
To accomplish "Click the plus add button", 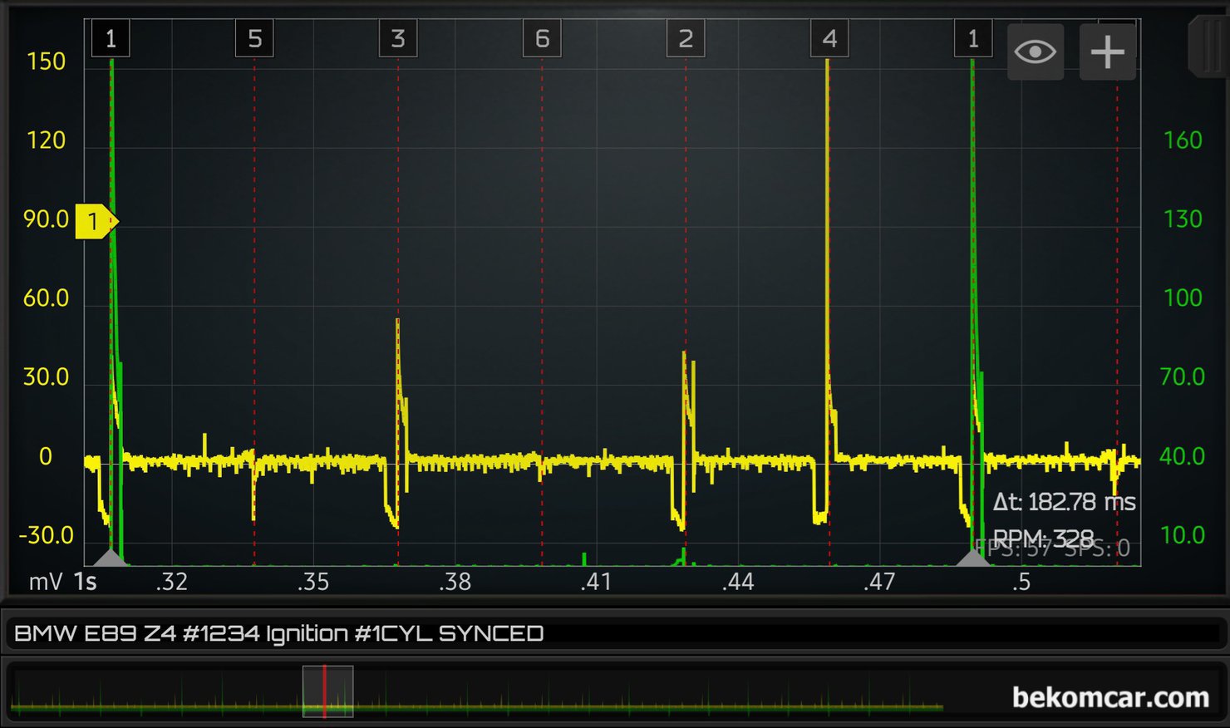I will [1107, 52].
